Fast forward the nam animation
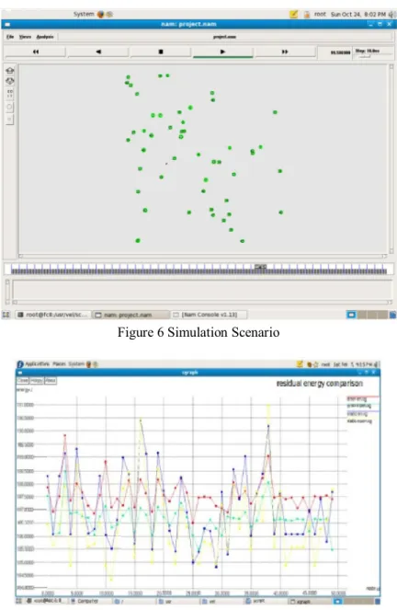The width and height of the screenshot is (397, 610). tap(285, 52)
